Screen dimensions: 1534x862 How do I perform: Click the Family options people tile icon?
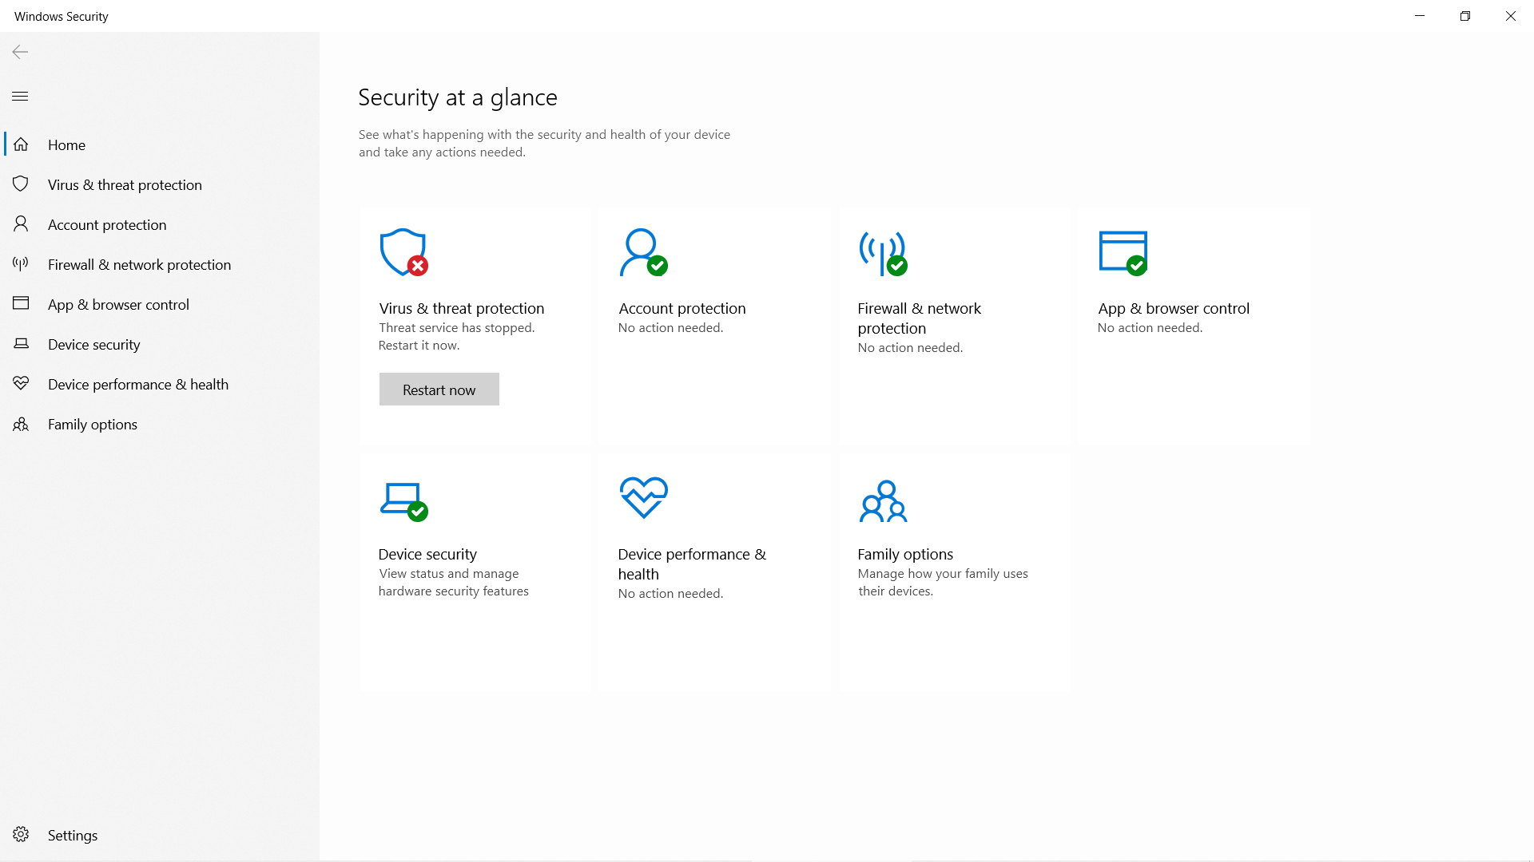tap(883, 500)
